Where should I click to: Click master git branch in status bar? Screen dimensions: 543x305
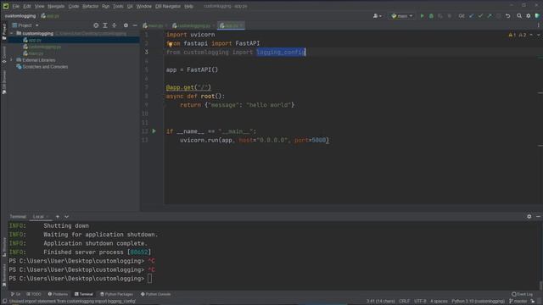tap(518, 302)
